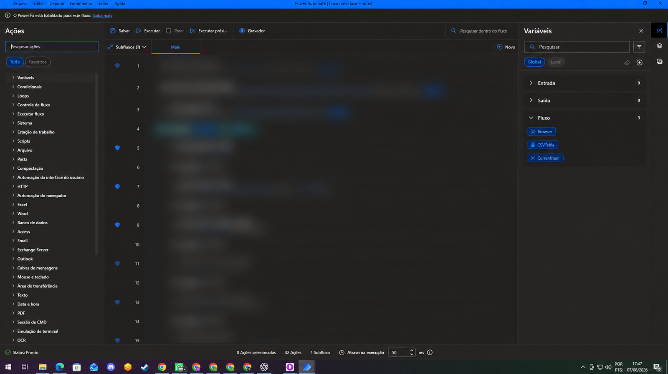Start the Gravador recorder

pyautogui.click(x=252, y=31)
